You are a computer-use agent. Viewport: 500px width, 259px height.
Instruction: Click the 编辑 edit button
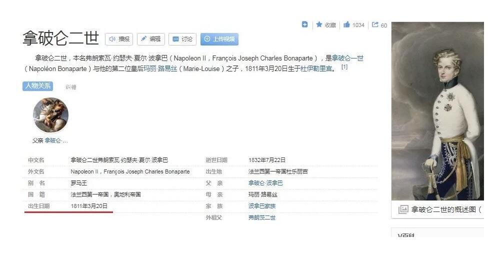(151, 39)
